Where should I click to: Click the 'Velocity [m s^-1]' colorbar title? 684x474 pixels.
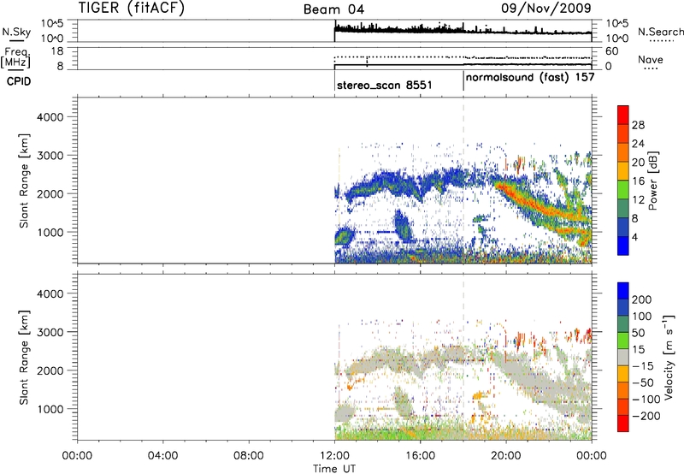tap(669, 357)
